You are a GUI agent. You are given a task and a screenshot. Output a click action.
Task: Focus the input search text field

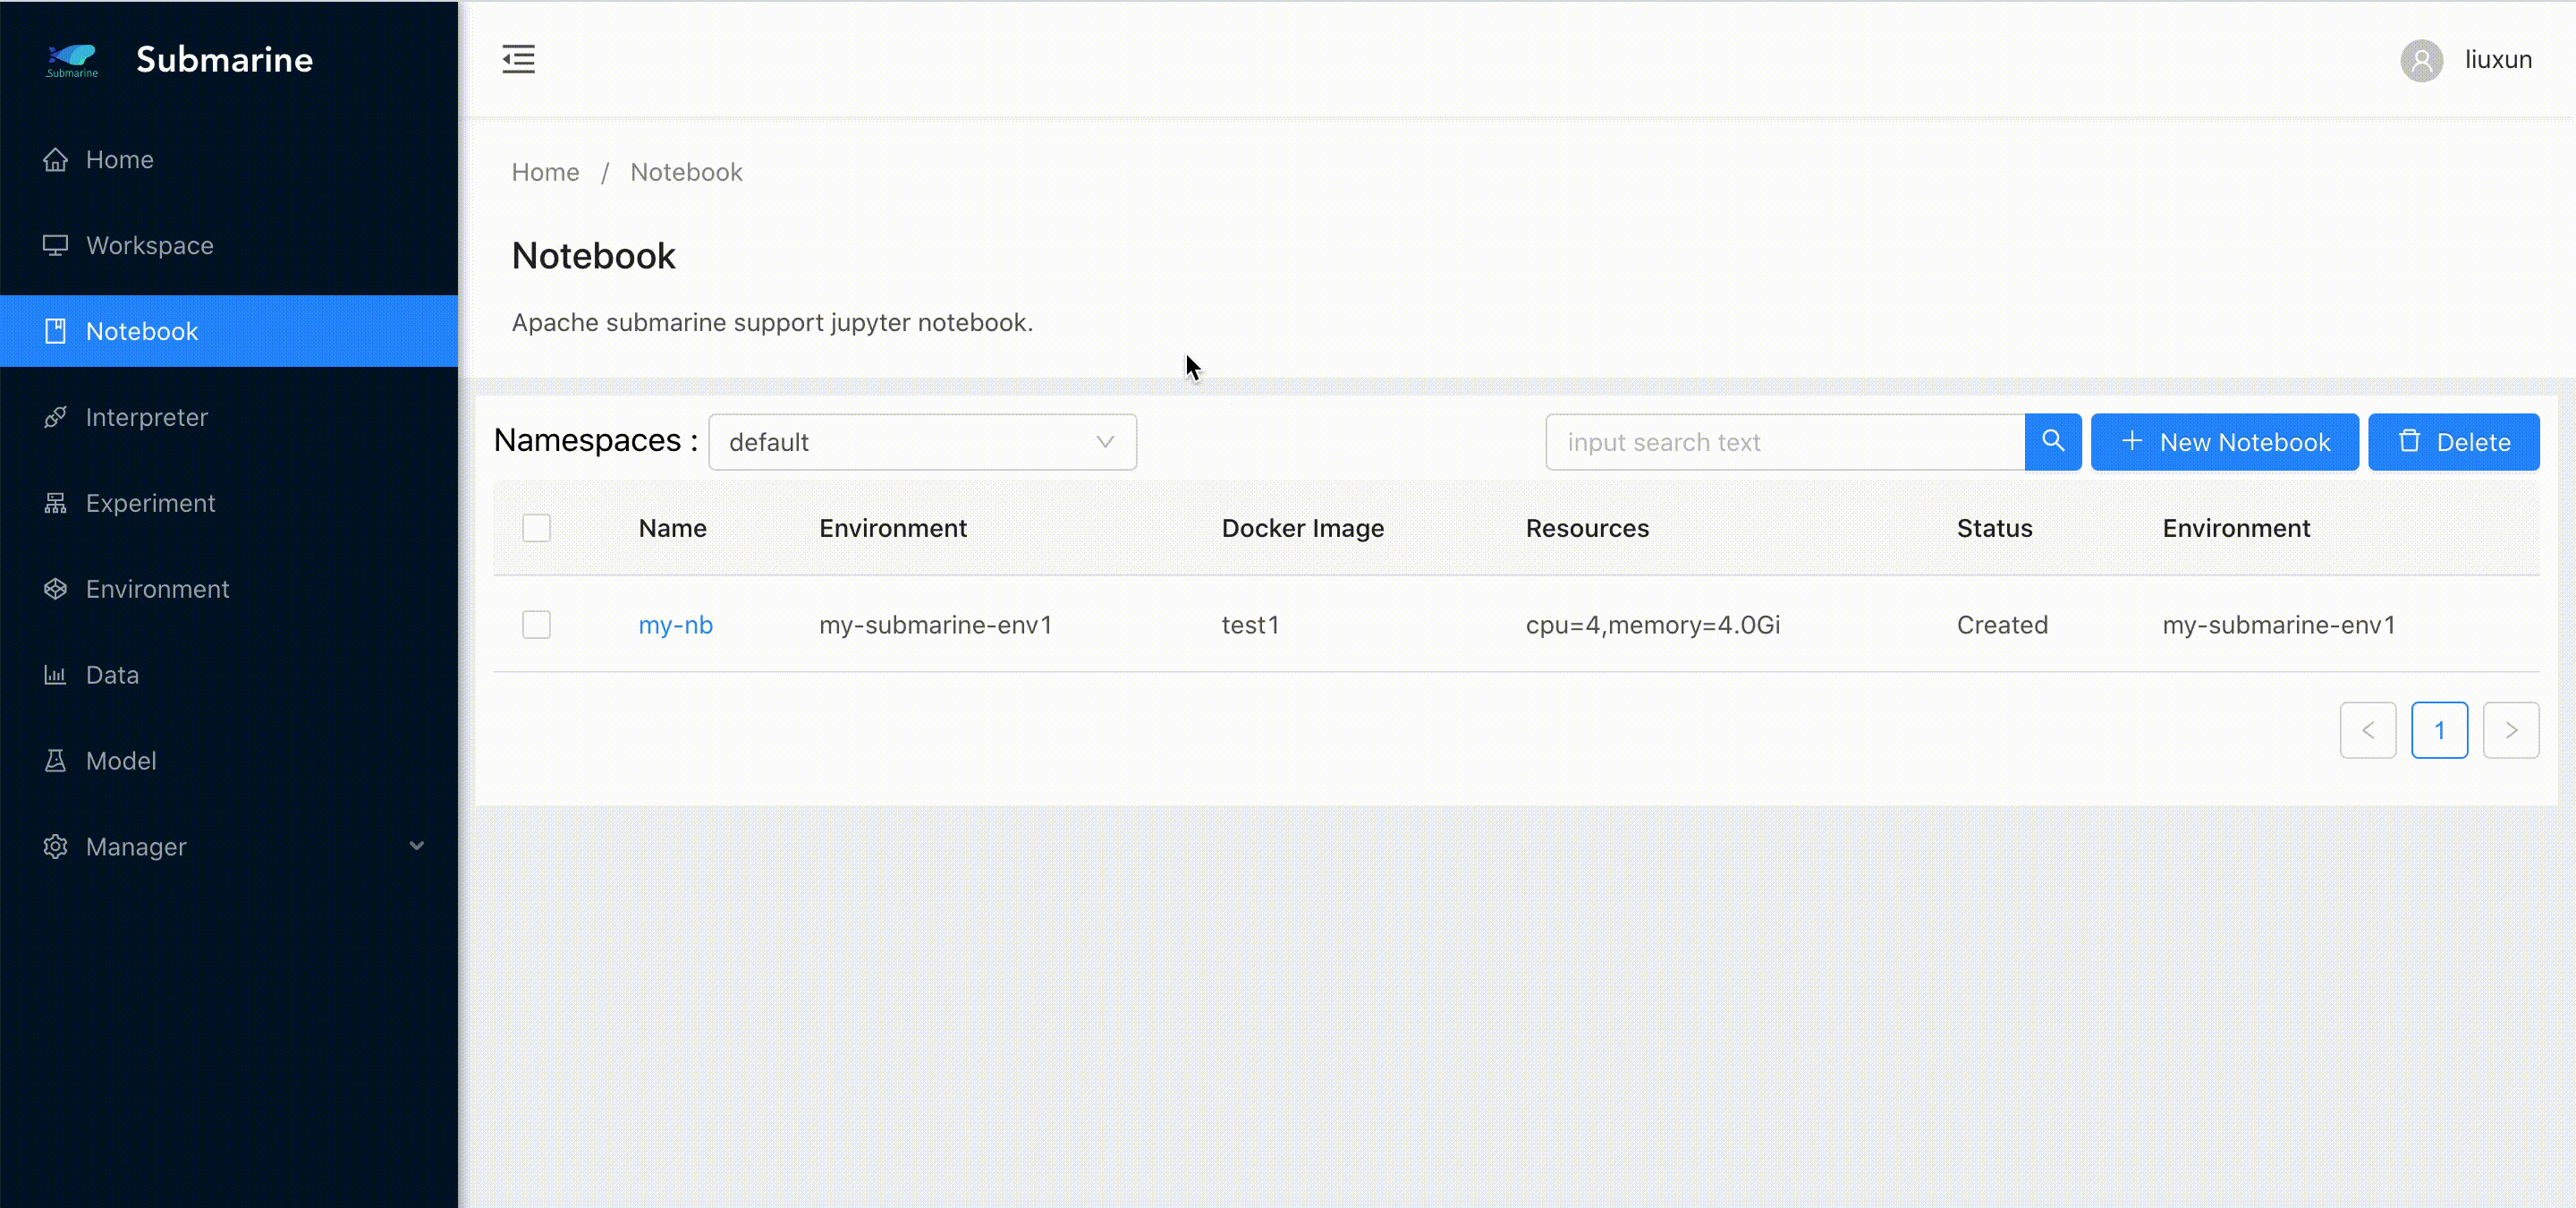[1784, 442]
